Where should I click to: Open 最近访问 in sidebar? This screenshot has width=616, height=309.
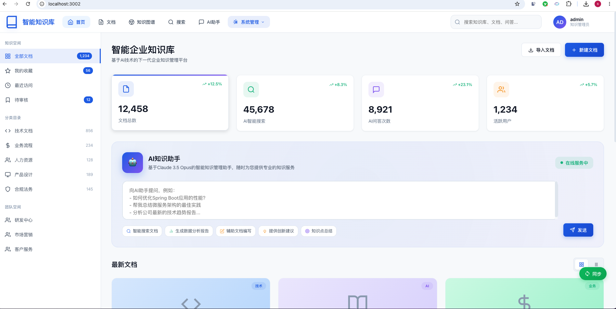point(50,85)
